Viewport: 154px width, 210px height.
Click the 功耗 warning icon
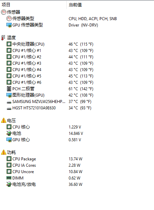click(x=4, y=152)
